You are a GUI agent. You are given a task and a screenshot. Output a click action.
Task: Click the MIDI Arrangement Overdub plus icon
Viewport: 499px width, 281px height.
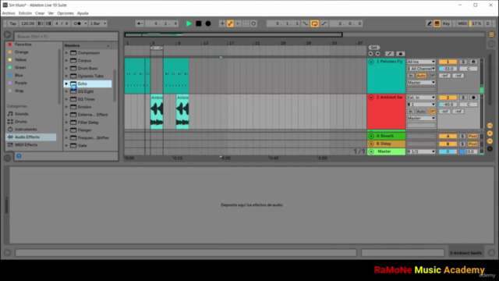tap(222, 23)
